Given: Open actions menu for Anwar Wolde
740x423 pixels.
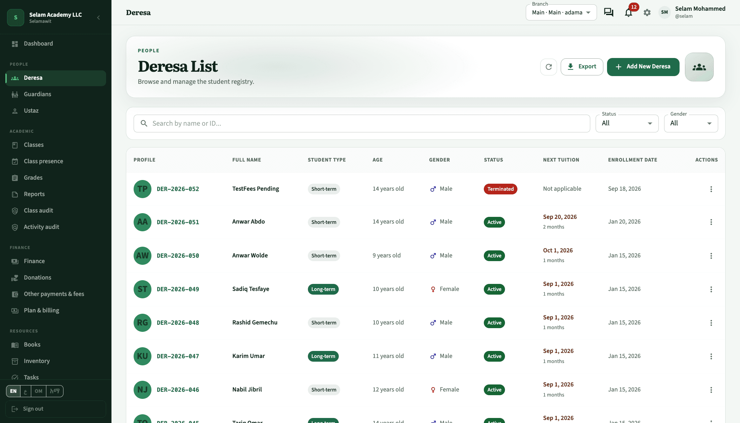Looking at the screenshot, I should [711, 256].
